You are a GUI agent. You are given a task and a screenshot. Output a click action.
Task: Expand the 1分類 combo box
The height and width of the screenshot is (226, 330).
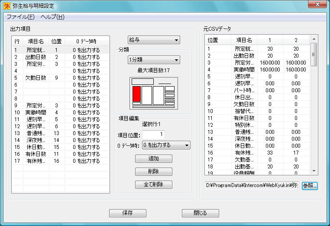coord(154,60)
